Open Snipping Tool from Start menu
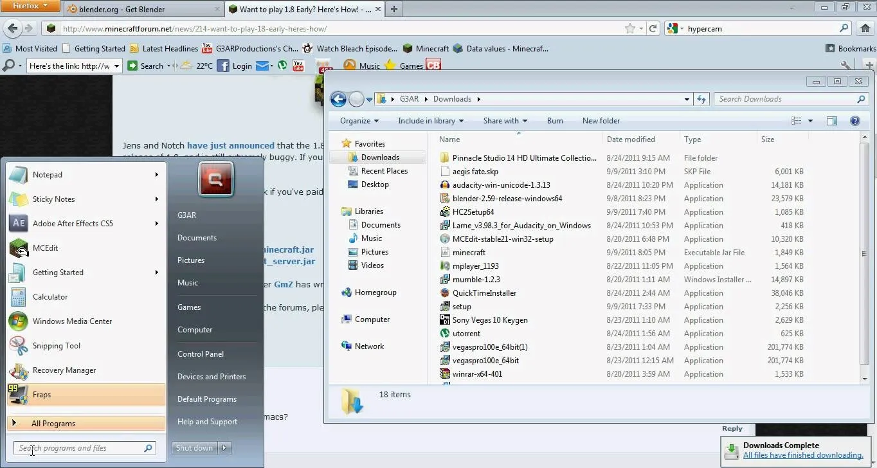This screenshot has width=877, height=468. coord(86,346)
